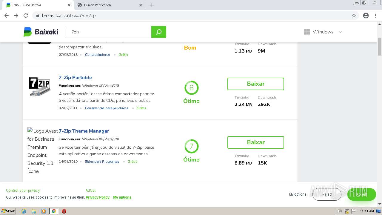
Task: Click the green search magnifier button
Action: click(159, 32)
